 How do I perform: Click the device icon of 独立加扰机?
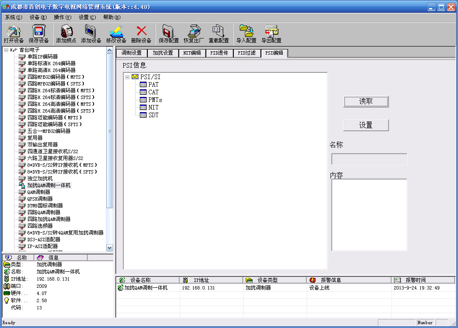22,178
